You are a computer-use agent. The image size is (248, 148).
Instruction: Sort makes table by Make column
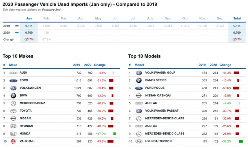pyautogui.click(x=13, y=65)
